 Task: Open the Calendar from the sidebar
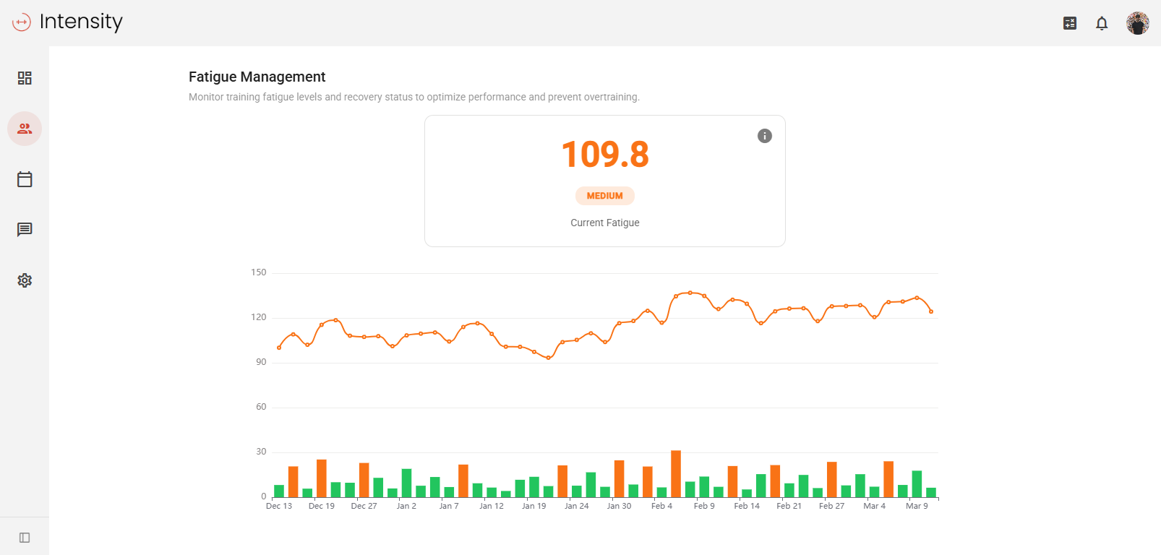pyautogui.click(x=25, y=179)
